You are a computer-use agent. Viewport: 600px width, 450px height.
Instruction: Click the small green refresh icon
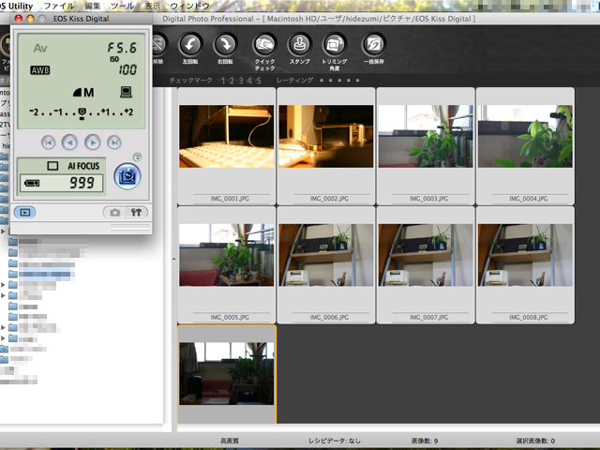tap(137, 157)
